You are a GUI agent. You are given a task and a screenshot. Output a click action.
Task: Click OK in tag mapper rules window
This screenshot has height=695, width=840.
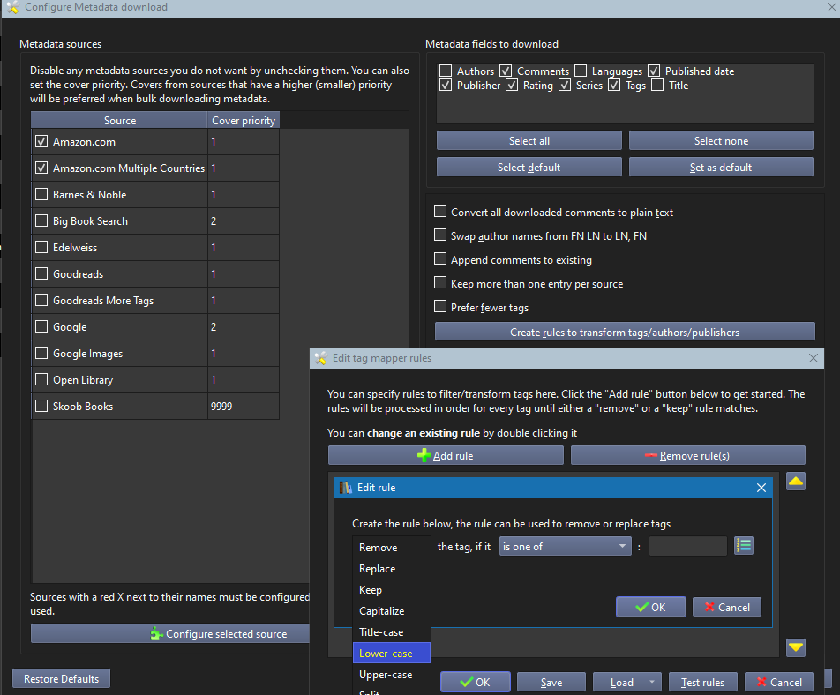click(476, 682)
